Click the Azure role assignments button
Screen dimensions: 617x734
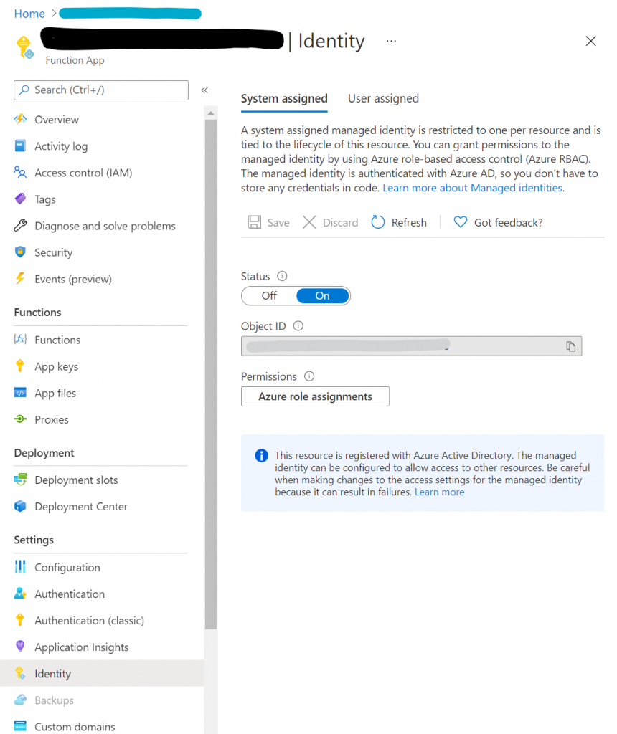tap(315, 396)
